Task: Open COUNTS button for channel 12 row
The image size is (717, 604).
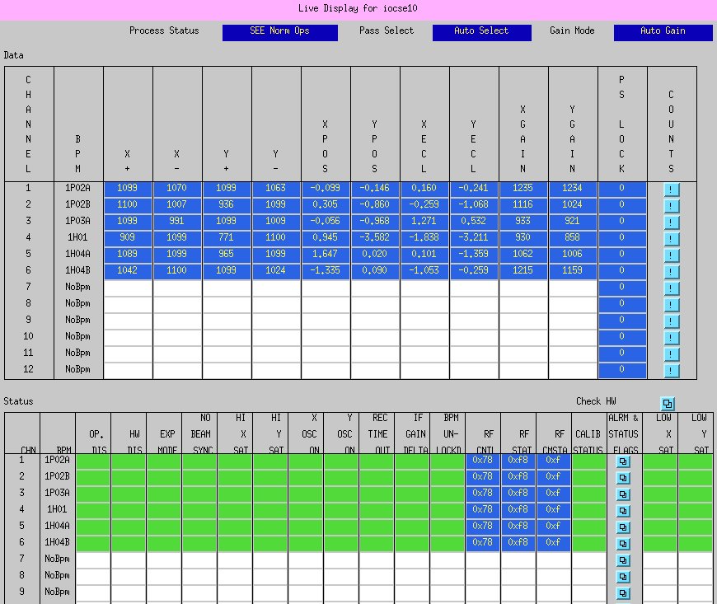Action: point(671,370)
